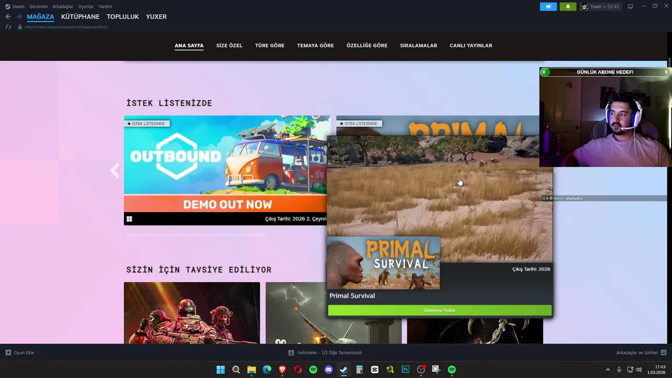
Task: Click İstek Listesinde badge on Primal card
Action: 359,123
